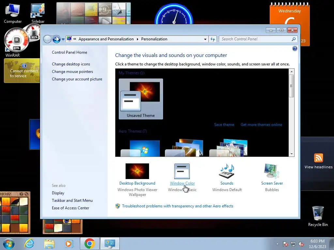Click Get more themes online

point(261,125)
